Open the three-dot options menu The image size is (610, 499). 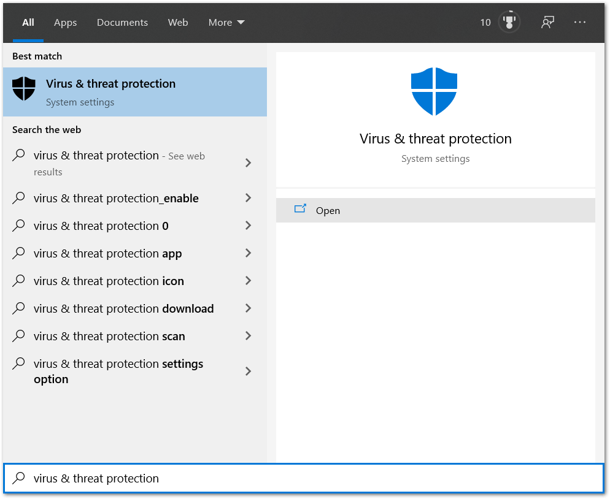tap(580, 22)
